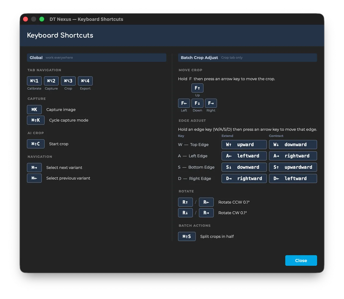Click the ⌘⌥2 Capture shortcut key

pos(51,81)
